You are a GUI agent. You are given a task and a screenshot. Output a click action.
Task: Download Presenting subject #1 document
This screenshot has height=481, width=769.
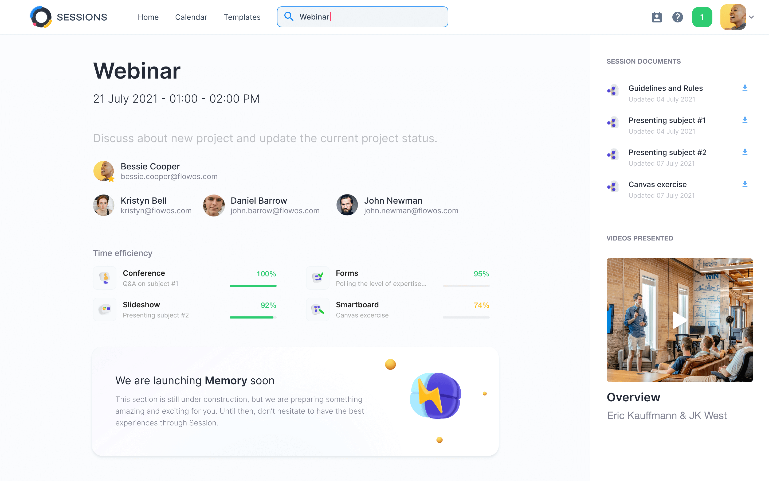click(744, 120)
